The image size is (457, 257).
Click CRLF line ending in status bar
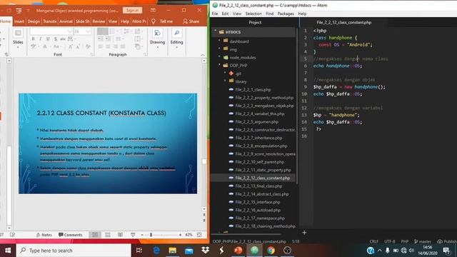pos(373,241)
